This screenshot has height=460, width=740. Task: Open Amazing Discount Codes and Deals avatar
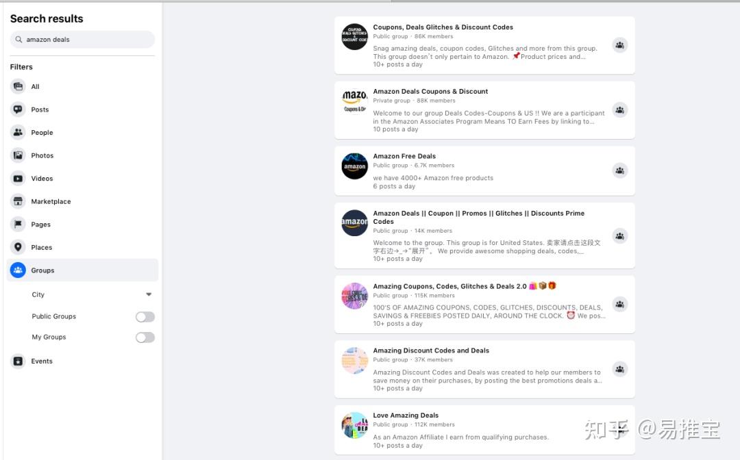tap(354, 361)
